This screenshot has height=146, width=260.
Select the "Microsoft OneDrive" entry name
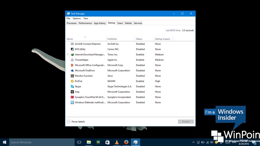coord(85,70)
